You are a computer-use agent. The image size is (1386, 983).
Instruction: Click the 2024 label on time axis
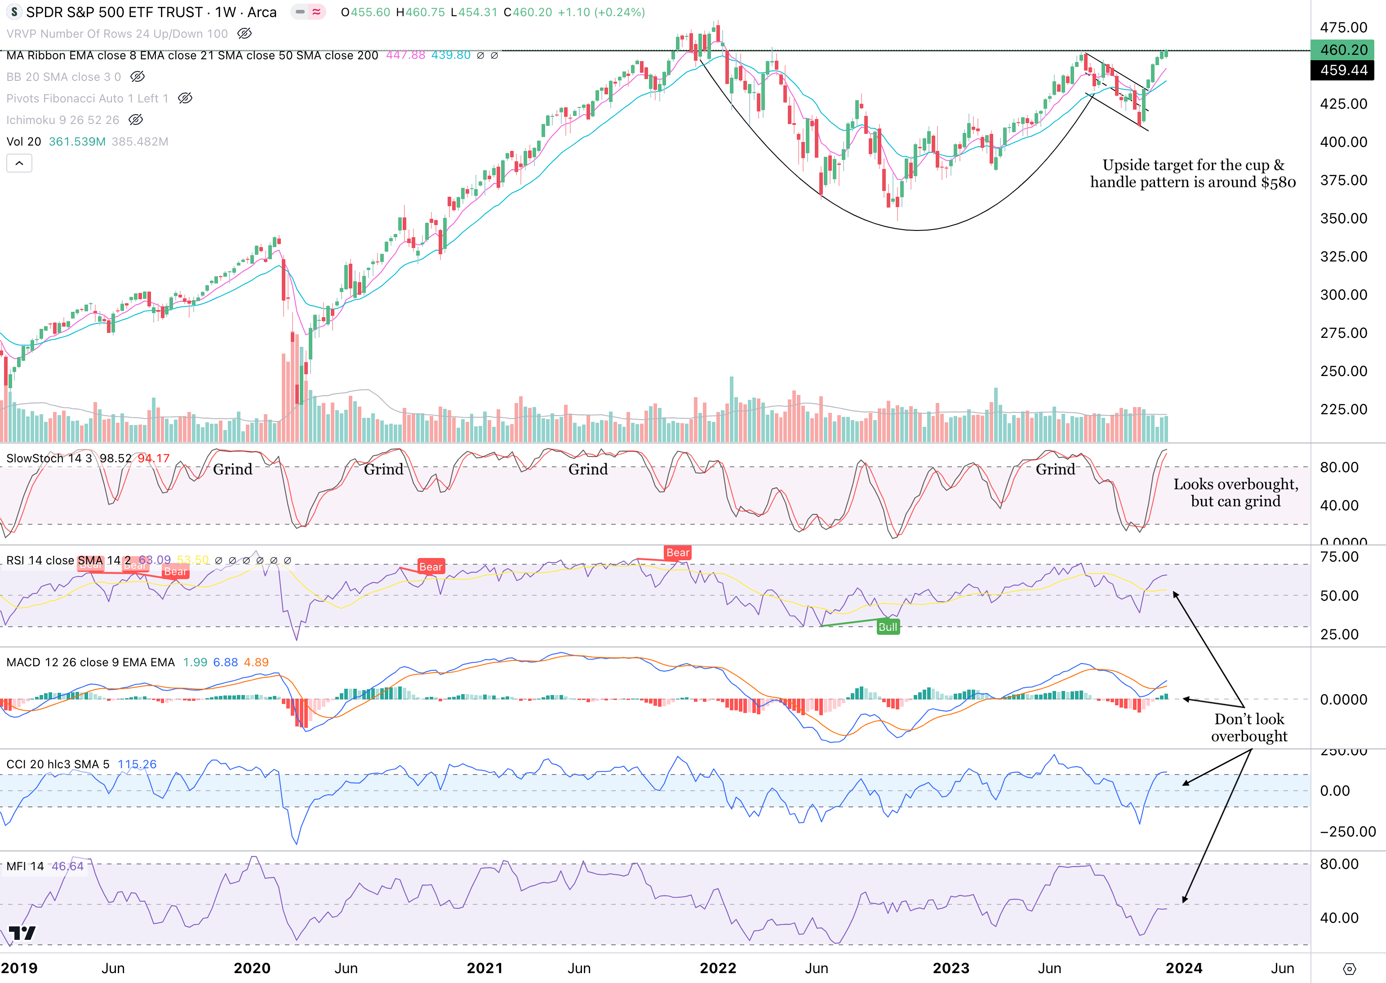click(x=1184, y=969)
